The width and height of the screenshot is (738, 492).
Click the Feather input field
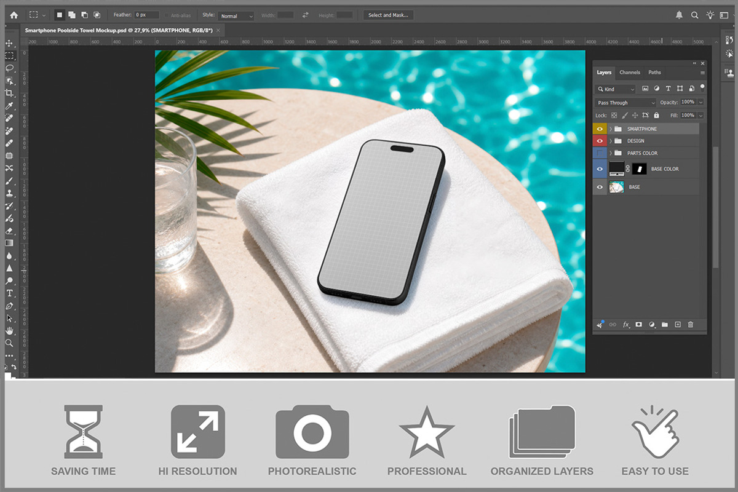tap(147, 15)
